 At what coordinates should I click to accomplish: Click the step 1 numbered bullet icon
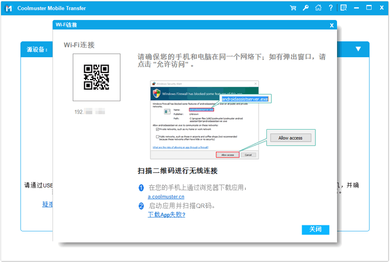pyautogui.click(x=141, y=188)
